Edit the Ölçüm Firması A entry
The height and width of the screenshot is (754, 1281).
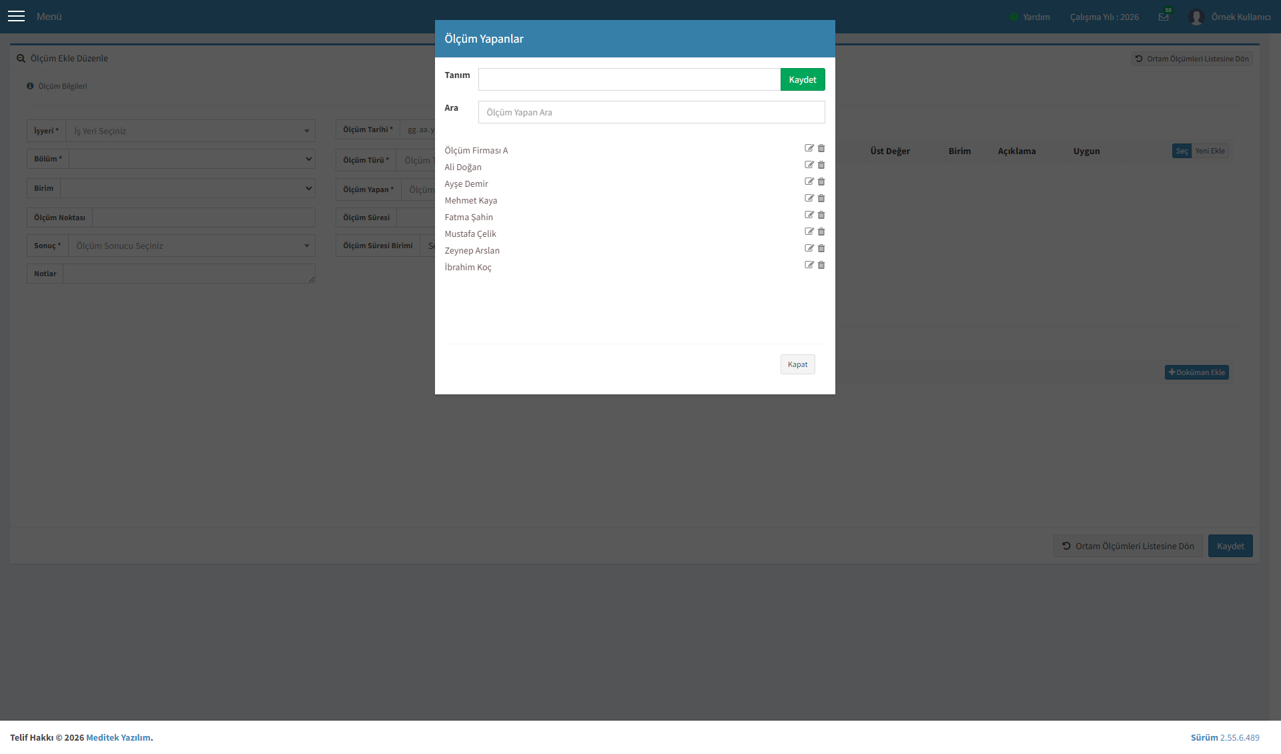click(x=809, y=148)
